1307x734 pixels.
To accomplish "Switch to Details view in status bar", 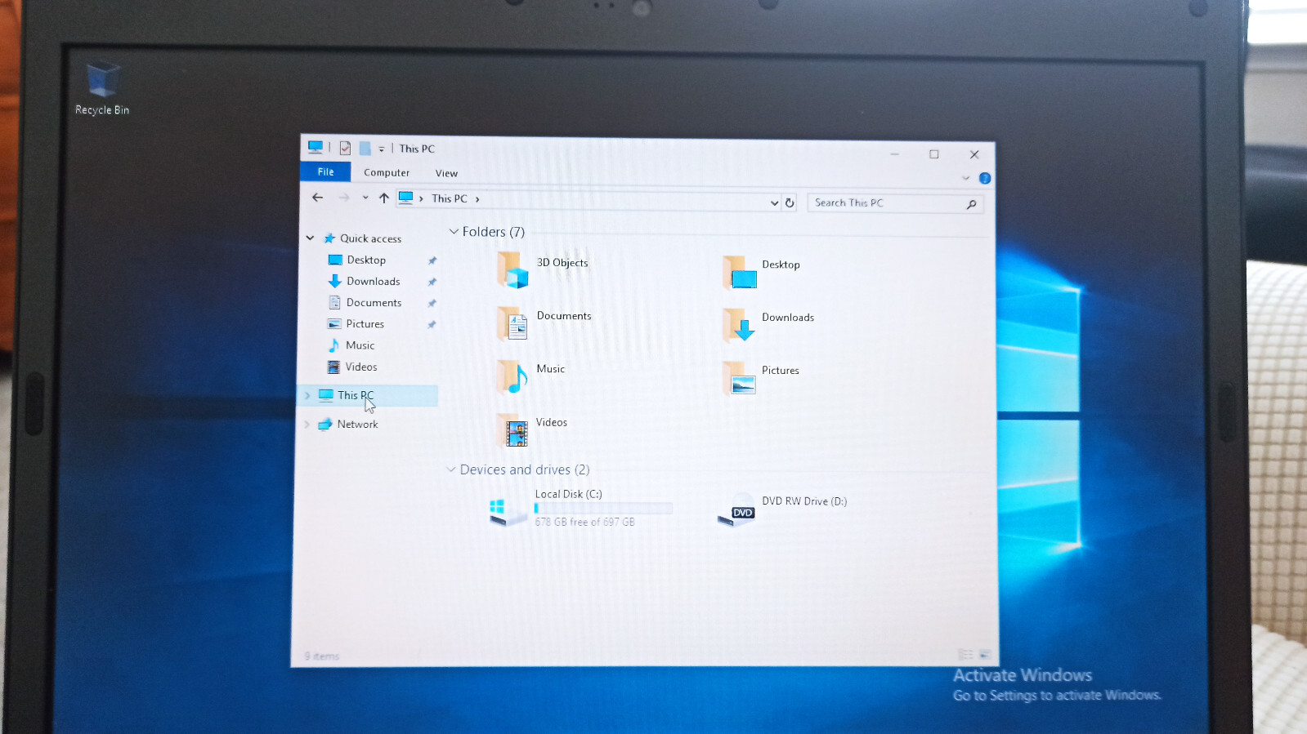I will click(965, 655).
